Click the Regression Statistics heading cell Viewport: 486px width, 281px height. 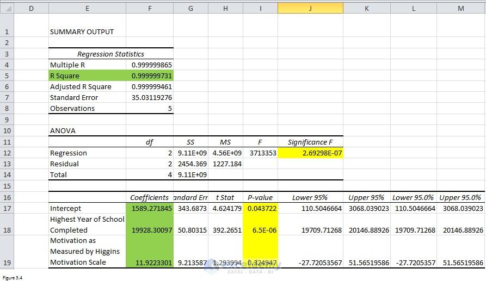[x=110, y=54]
